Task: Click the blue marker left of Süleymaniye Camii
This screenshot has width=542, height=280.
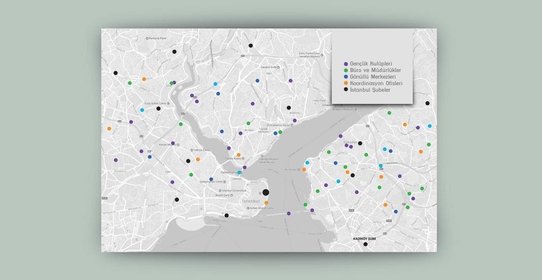Action: (x=211, y=179)
